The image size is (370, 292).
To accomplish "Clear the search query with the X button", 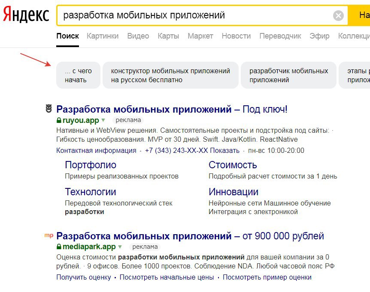I will click(x=338, y=16).
